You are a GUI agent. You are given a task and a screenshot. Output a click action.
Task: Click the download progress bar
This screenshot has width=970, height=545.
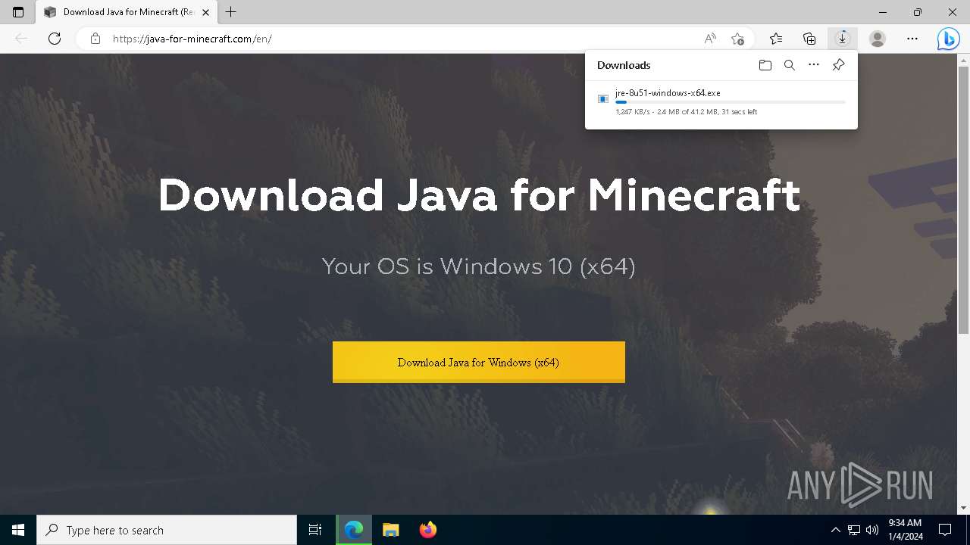(731, 102)
